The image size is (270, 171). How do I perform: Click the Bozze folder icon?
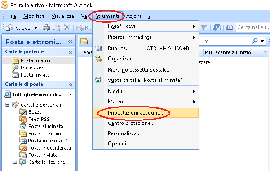point(23,112)
